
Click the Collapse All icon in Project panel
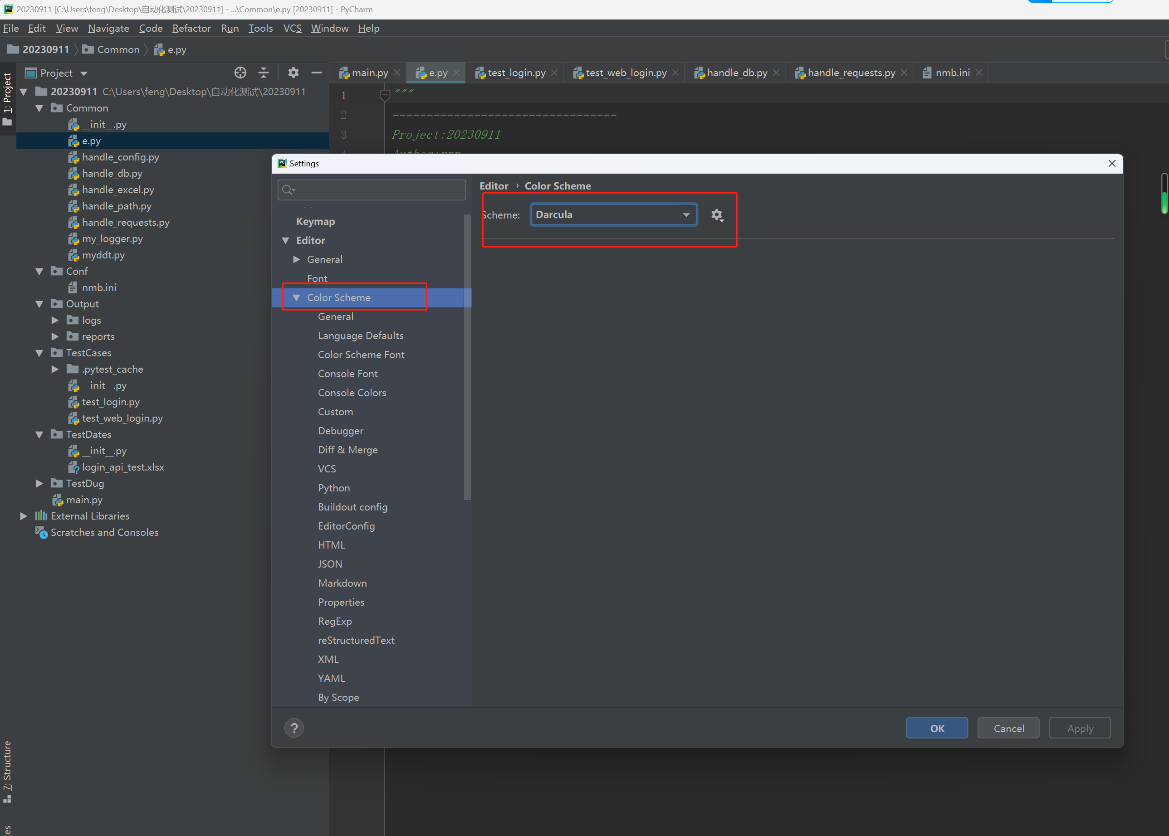263,73
